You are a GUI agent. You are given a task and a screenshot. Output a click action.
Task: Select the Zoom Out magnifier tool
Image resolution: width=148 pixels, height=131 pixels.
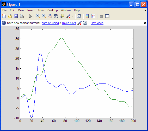(44, 16)
